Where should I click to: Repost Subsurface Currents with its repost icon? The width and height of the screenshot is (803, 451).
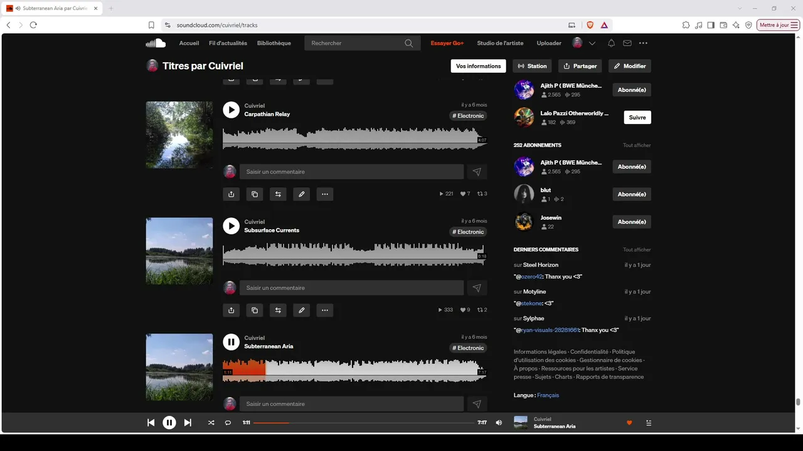click(x=278, y=310)
